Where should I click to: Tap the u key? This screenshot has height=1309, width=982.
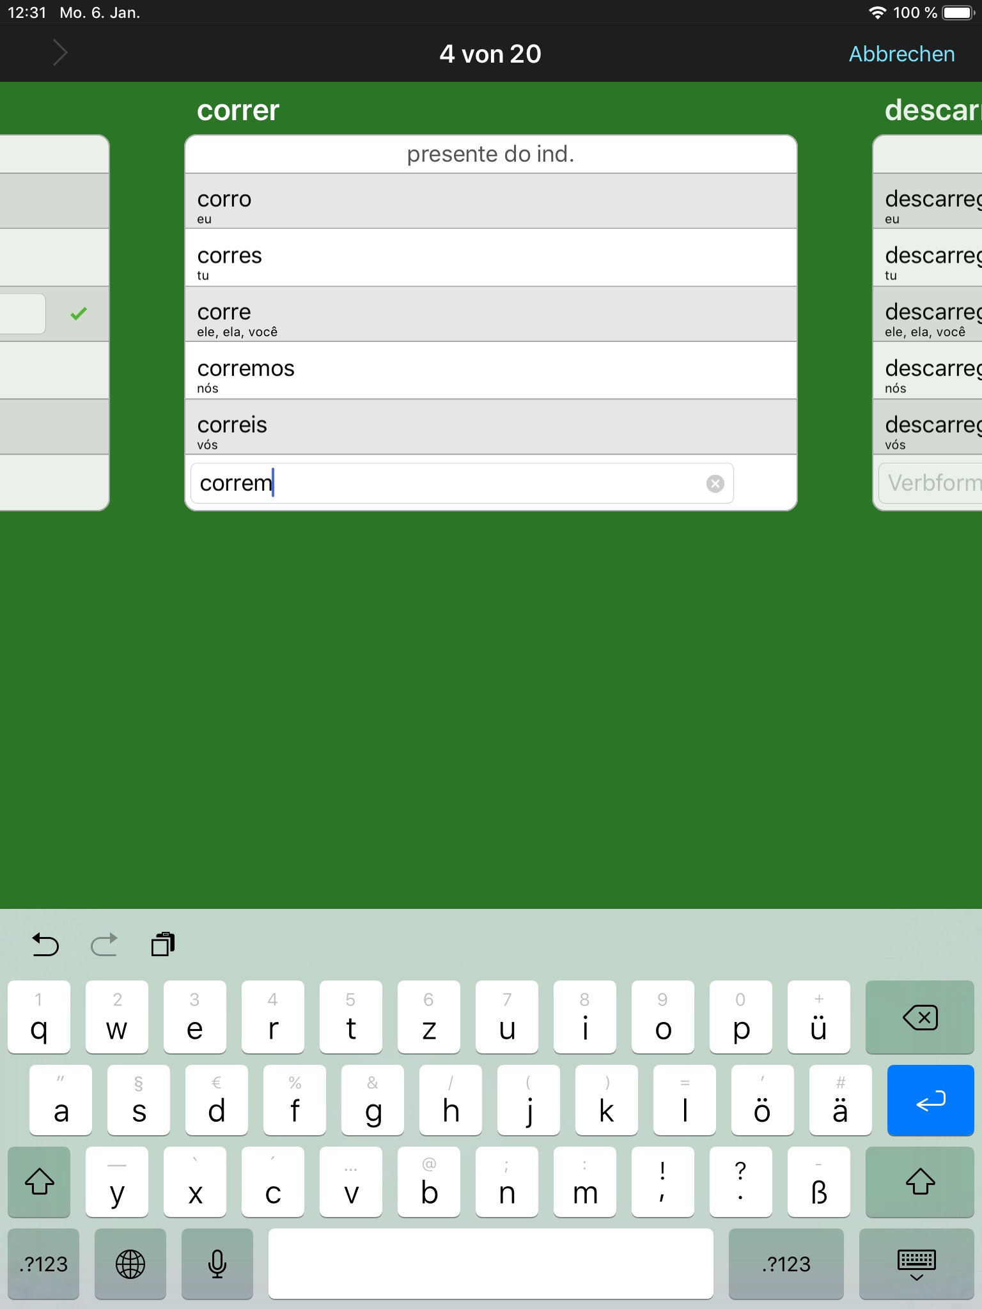[507, 1017]
